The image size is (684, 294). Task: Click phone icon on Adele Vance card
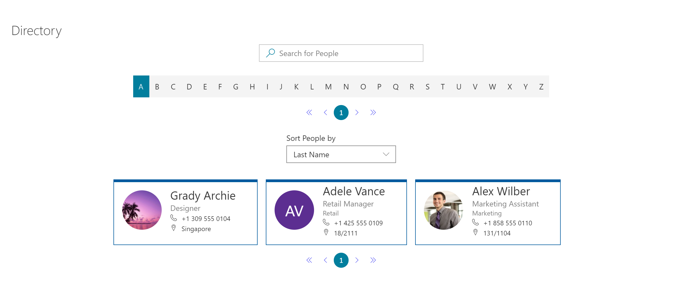point(326,222)
